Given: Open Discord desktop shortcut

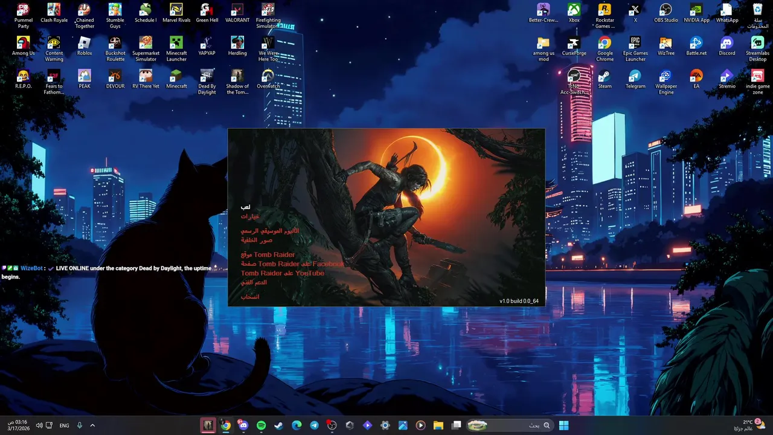Looking at the screenshot, I should pos(727,46).
